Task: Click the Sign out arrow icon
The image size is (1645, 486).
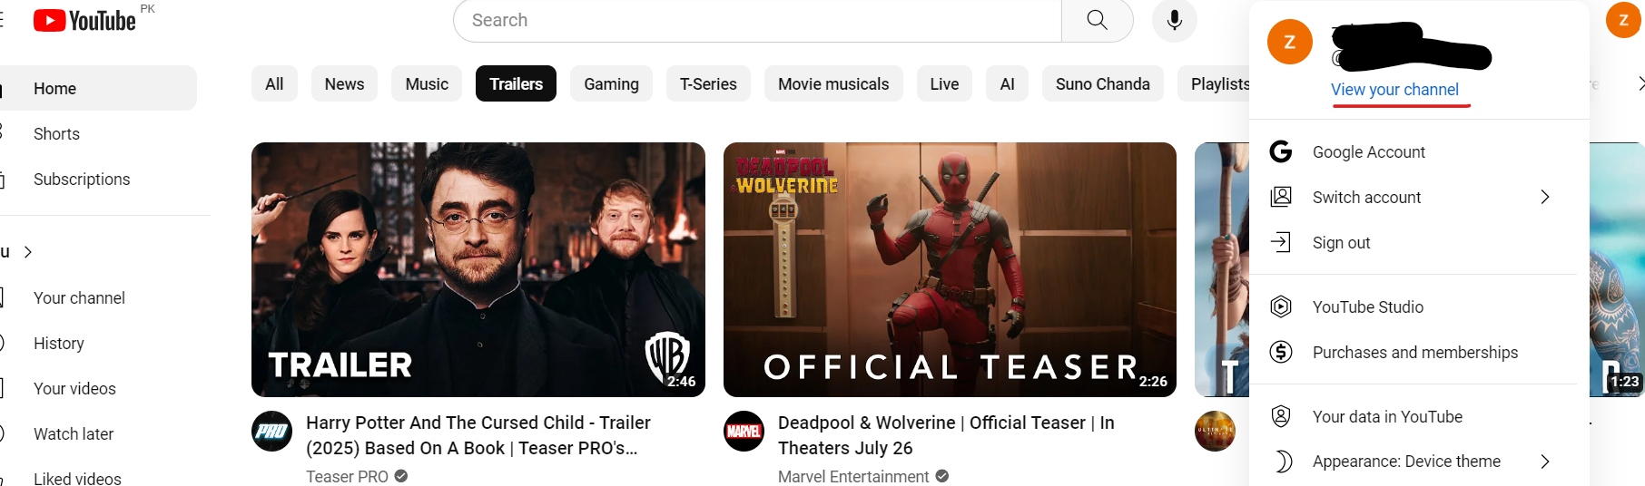Action: (x=1281, y=242)
